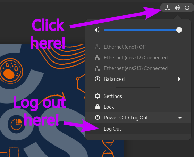Screen dimensions: 194x157
Task: Click the down arrow beside Power Off / Log Out
Action: coord(180,118)
